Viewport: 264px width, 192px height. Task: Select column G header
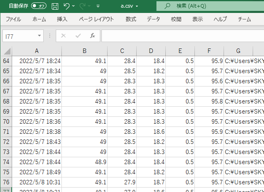click(x=238, y=51)
